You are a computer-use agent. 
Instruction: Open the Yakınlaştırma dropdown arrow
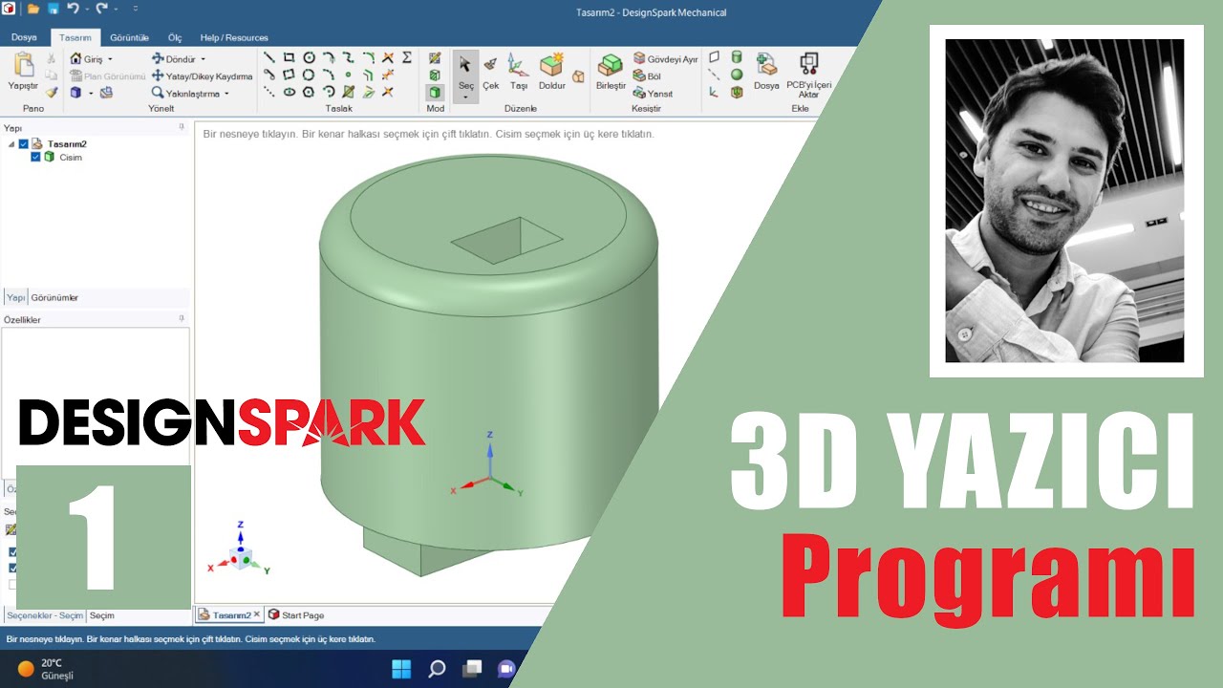pyautogui.click(x=226, y=94)
